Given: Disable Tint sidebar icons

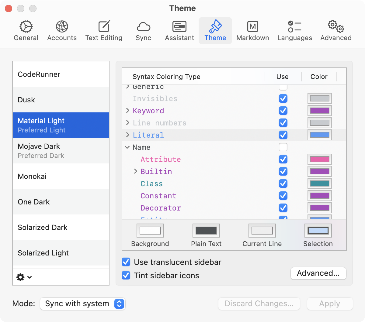Looking at the screenshot, I should coord(126,275).
